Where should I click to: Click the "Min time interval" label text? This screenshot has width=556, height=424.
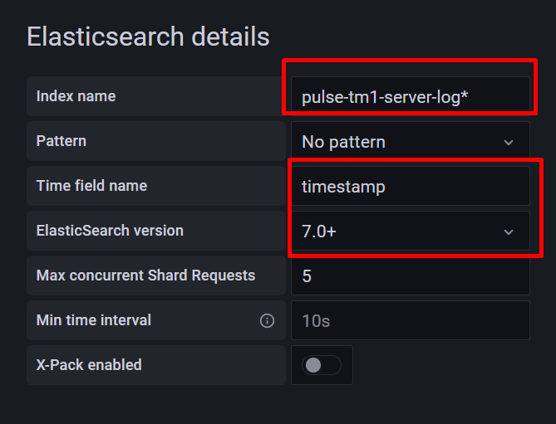(94, 320)
